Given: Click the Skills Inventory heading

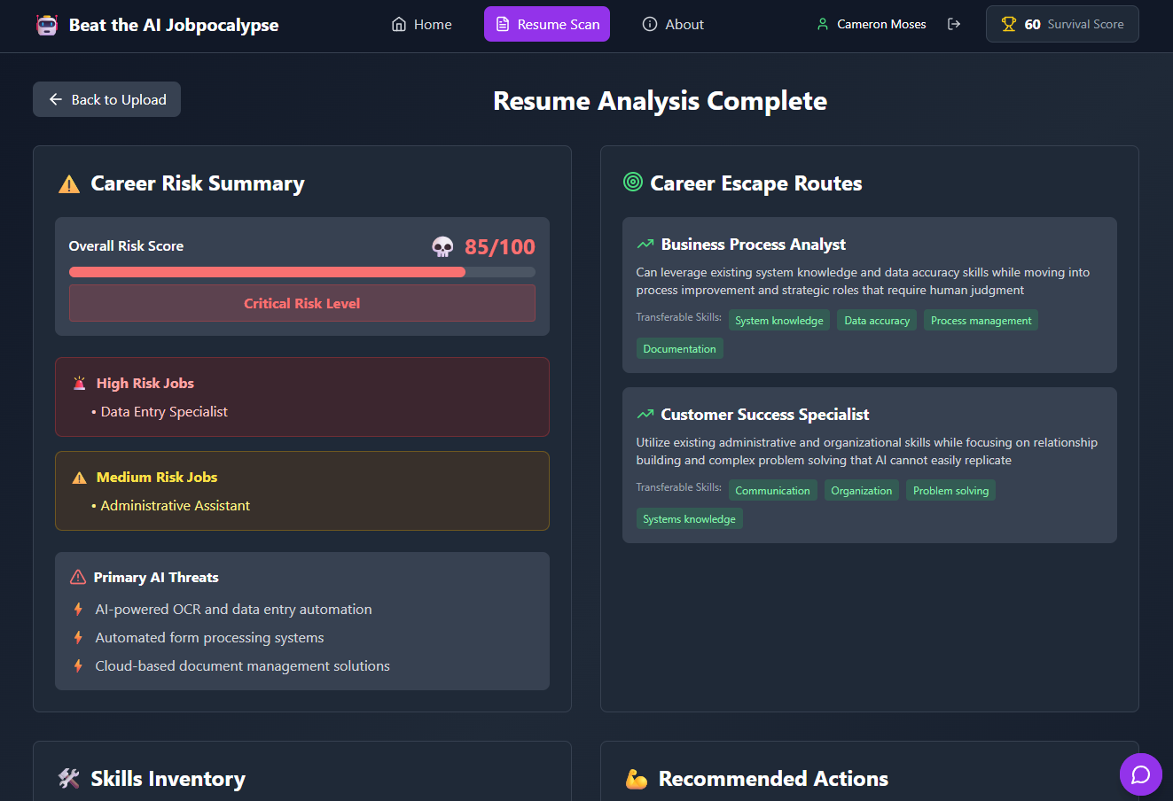Looking at the screenshot, I should [168, 779].
